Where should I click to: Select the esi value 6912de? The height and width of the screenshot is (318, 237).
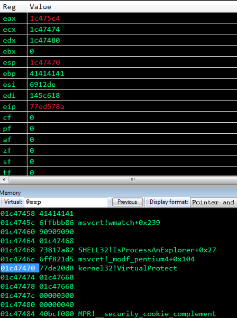[42, 84]
